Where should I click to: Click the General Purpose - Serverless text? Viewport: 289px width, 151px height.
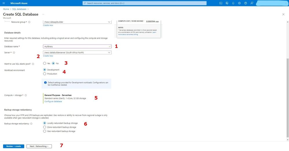click(x=58, y=95)
